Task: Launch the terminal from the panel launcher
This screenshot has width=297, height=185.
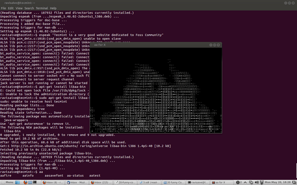Action: 34,182
